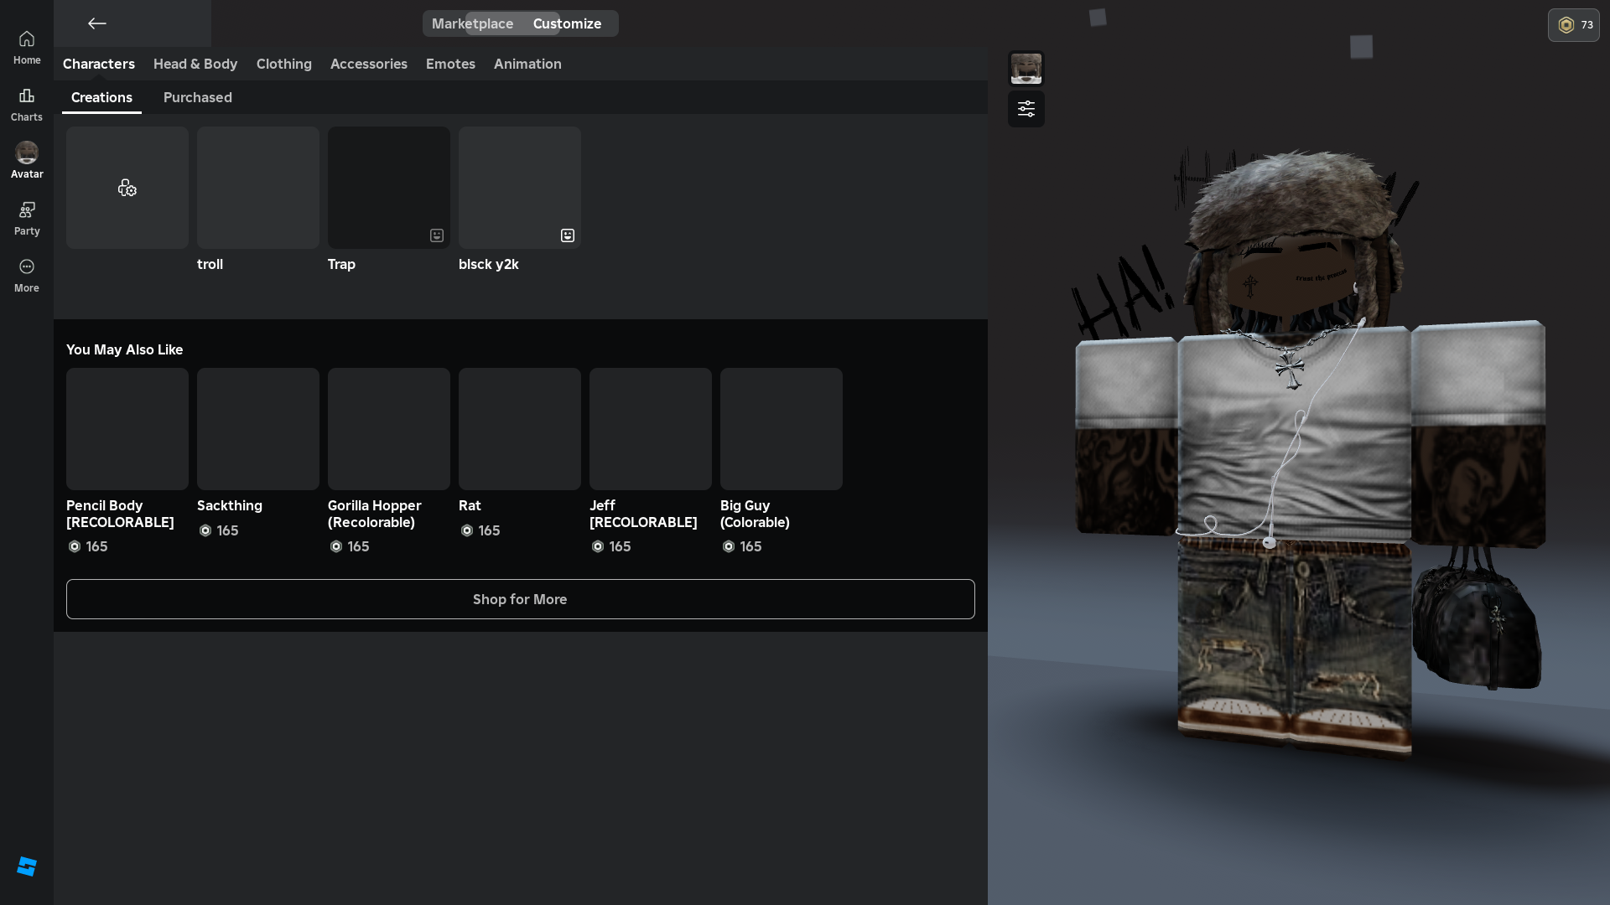Open Party in sidebar
Viewport: 1610px width, 905px height.
(x=27, y=219)
